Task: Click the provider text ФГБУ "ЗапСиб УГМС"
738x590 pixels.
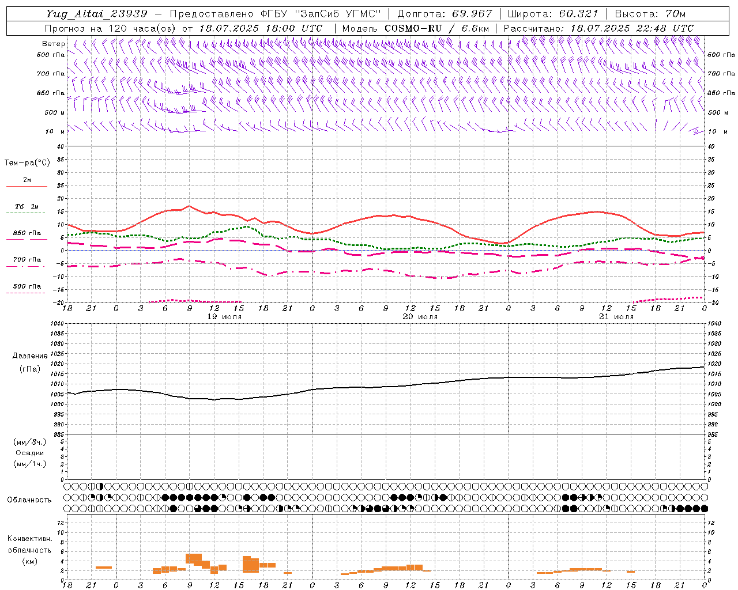Action: pos(321,14)
